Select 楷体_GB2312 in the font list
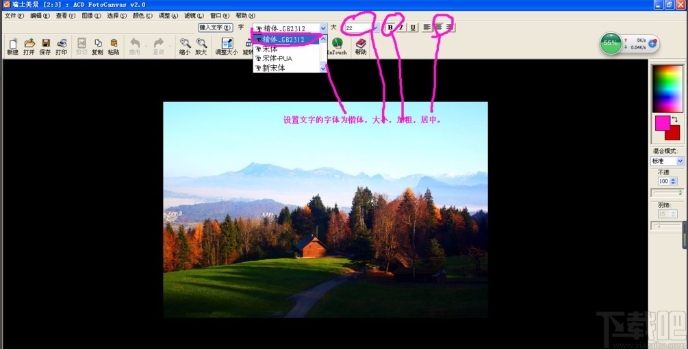Image resolution: width=688 pixels, height=349 pixels. (287, 40)
